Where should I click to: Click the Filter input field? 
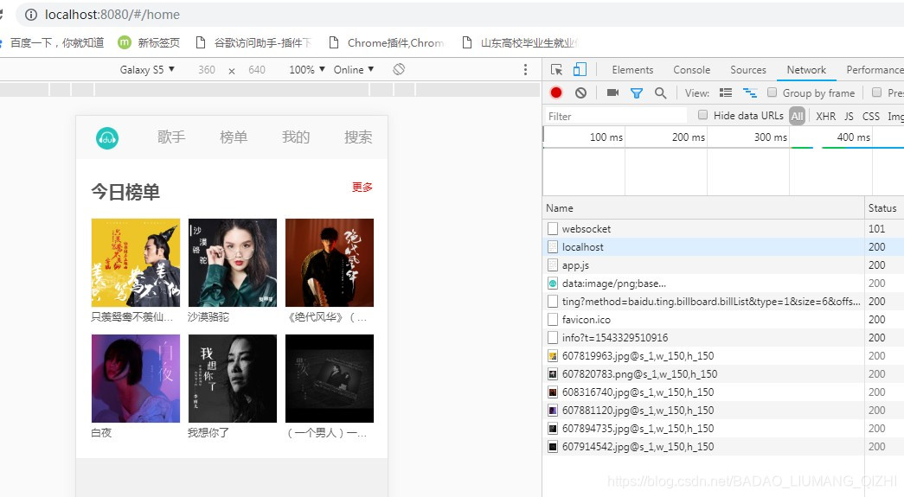point(615,117)
